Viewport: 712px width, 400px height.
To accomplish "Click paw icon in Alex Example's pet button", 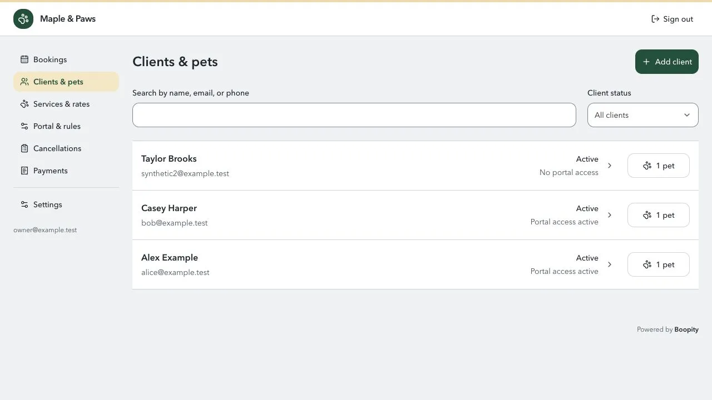I will tap(647, 264).
